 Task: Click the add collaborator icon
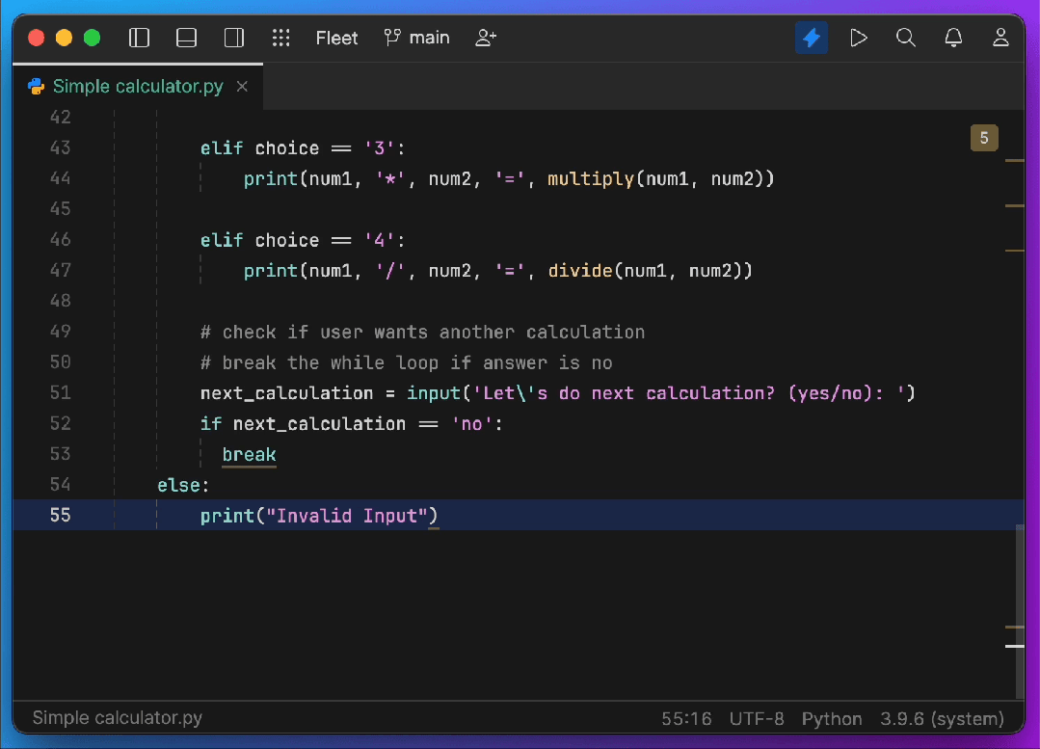(486, 38)
